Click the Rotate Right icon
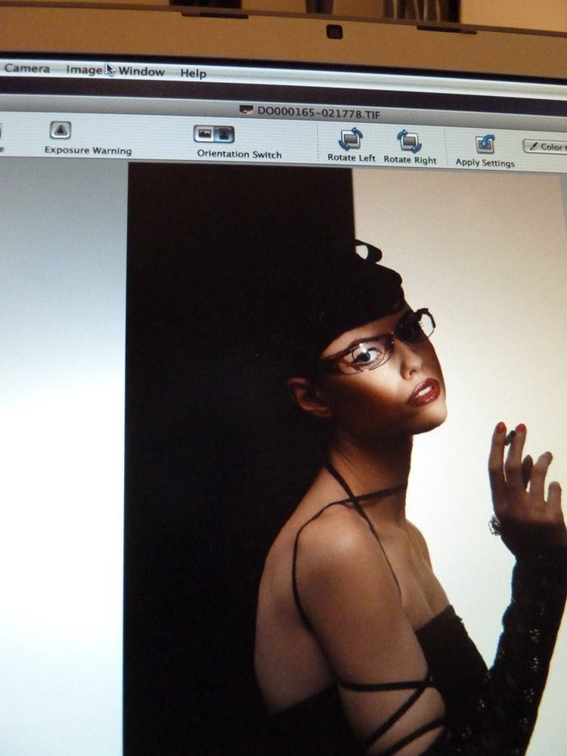 [409, 141]
